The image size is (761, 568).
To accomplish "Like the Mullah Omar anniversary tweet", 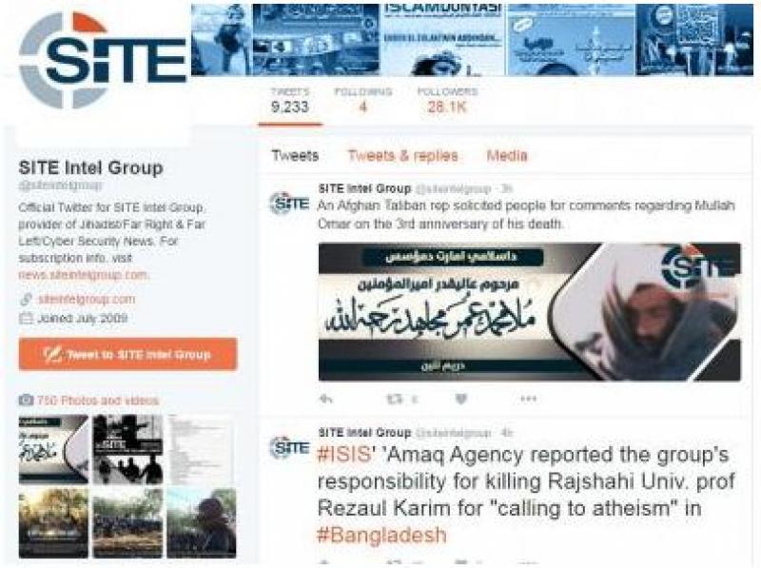I will point(461,399).
